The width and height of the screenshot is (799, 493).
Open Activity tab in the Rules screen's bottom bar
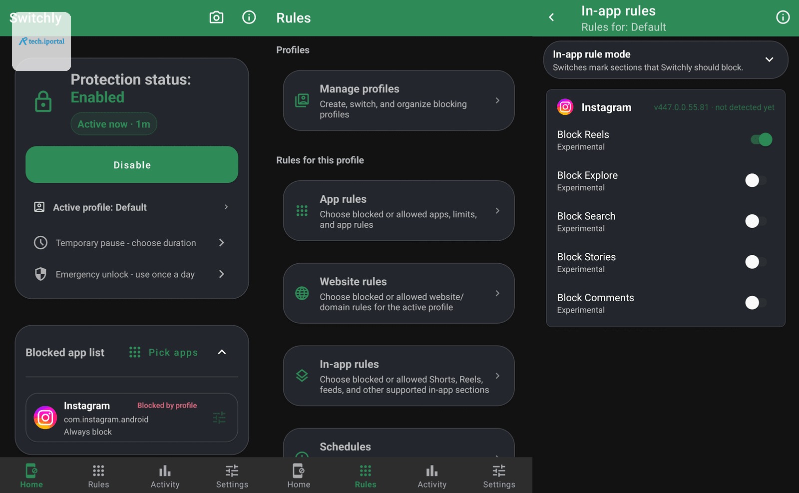(432, 476)
